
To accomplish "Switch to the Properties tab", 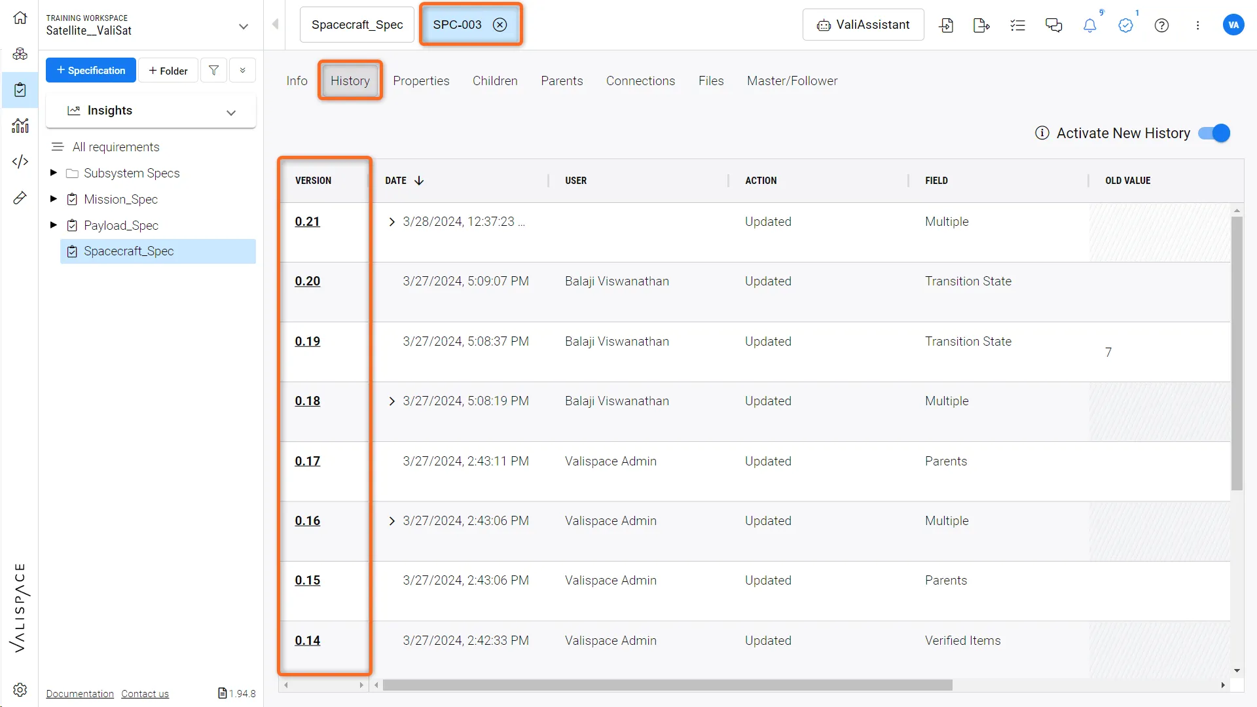I will [421, 81].
